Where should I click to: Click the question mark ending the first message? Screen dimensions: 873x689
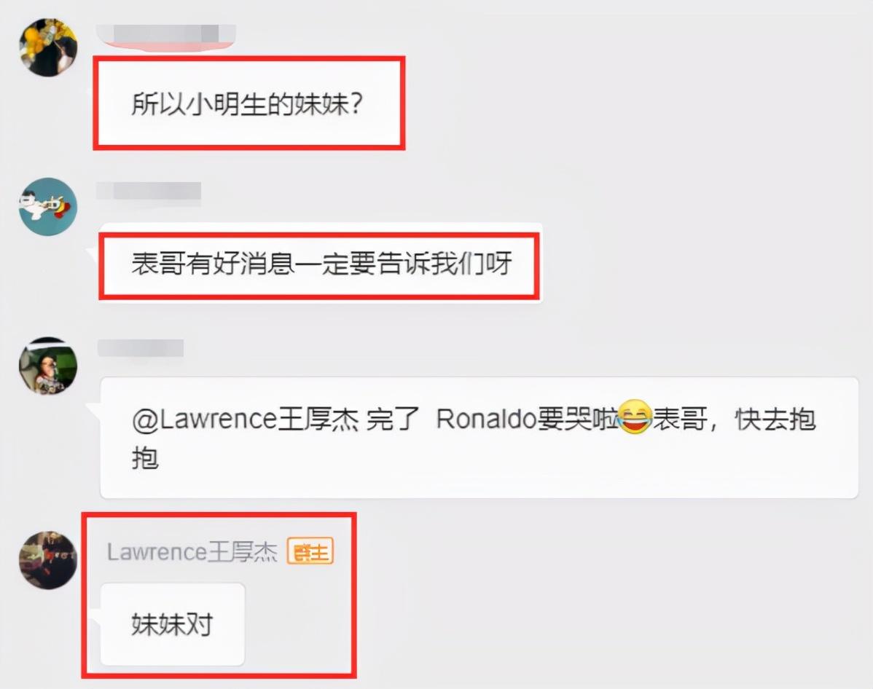(x=356, y=103)
